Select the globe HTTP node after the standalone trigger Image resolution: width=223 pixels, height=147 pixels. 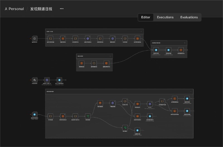[x=47, y=80]
